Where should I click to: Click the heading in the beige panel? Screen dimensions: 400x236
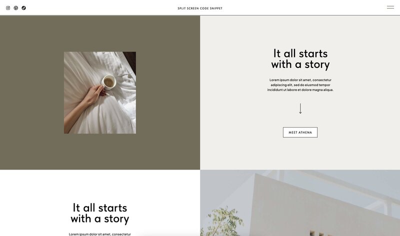(300, 59)
